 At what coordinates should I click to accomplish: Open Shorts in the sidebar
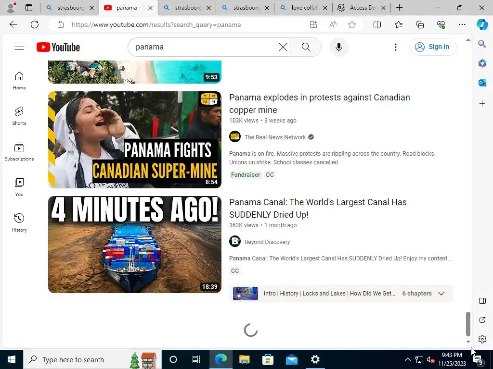coord(19,116)
